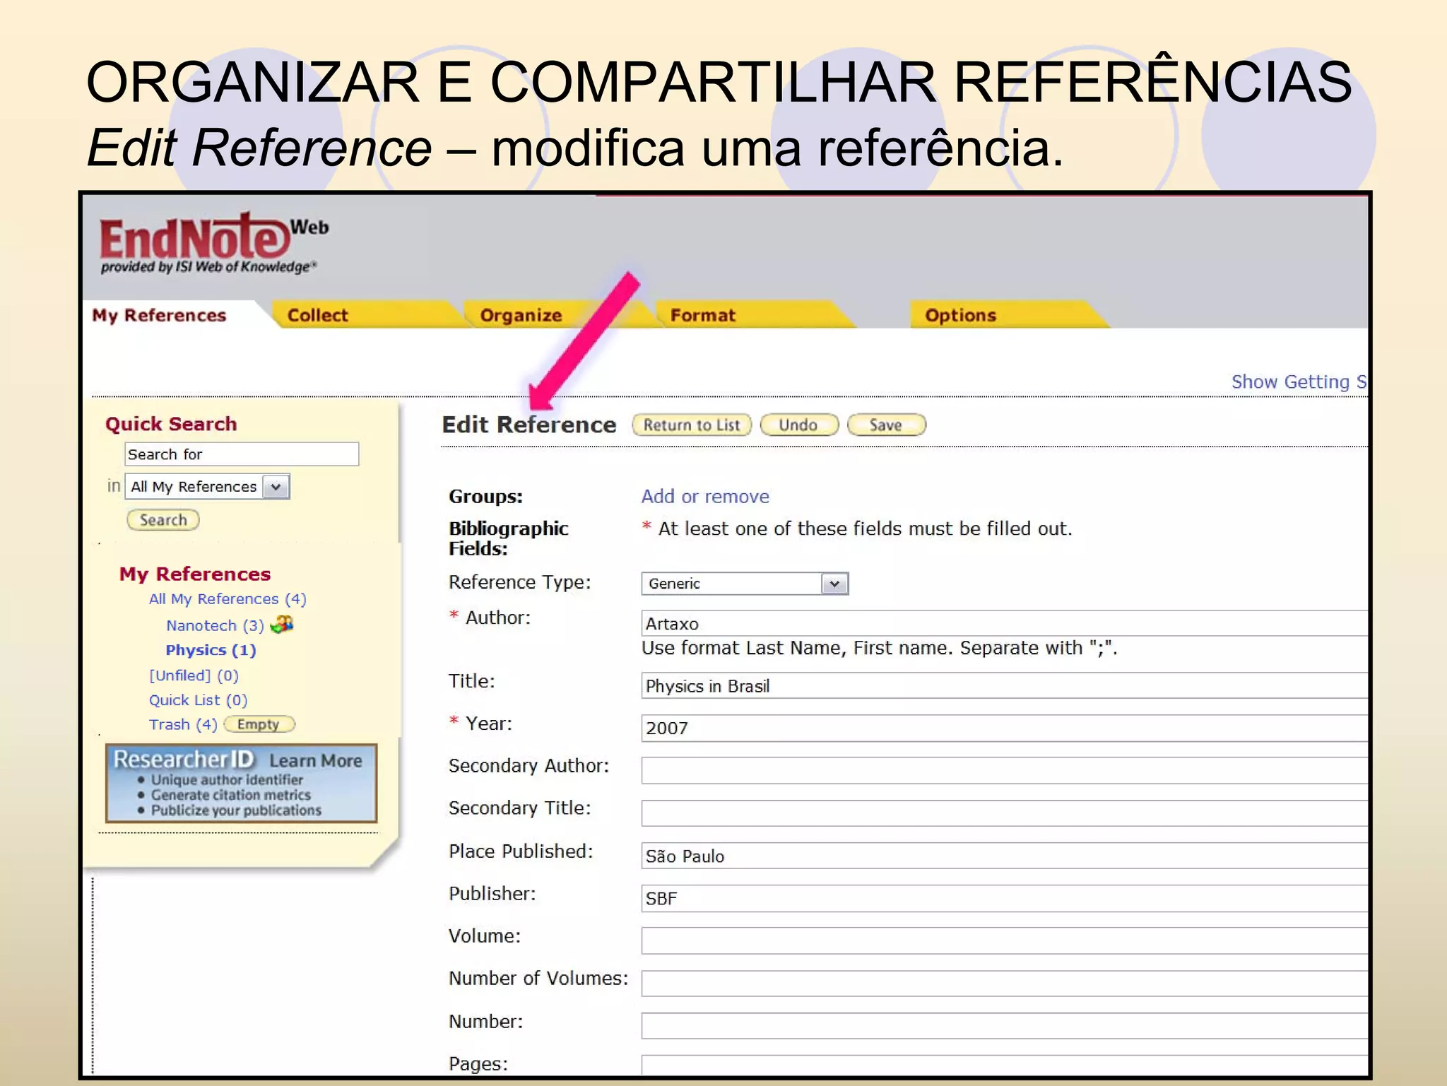Image resolution: width=1447 pixels, height=1086 pixels.
Task: Open the Reference Type dropdown
Action: tap(745, 584)
